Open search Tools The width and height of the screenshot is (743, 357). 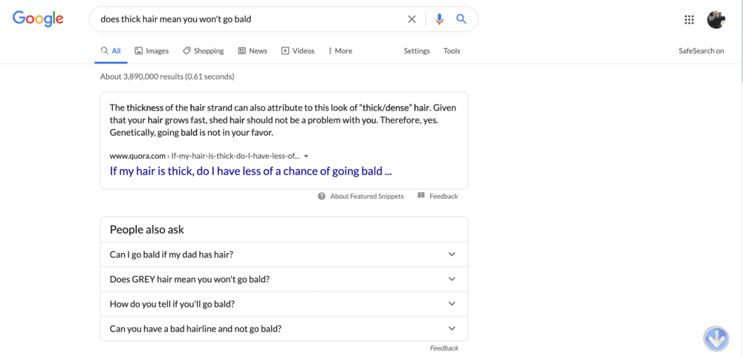click(452, 51)
